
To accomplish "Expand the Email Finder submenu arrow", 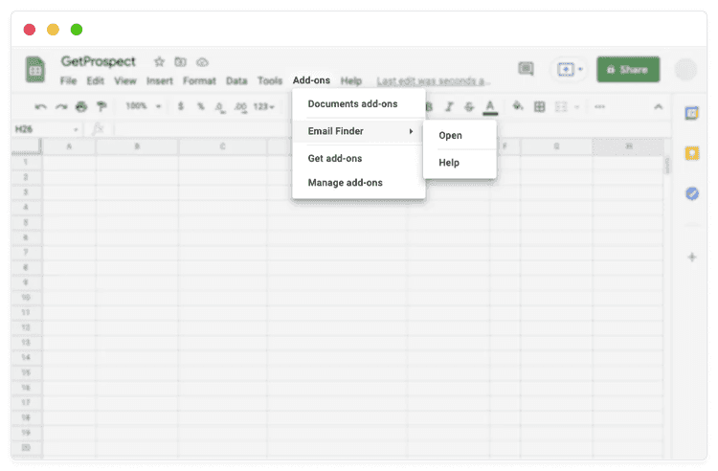I will tap(411, 131).
